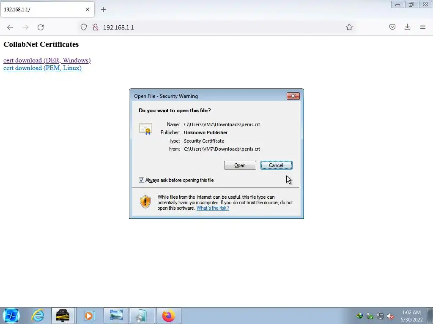Click the Open File - Security Warning title
433x324 pixels.
click(166, 96)
